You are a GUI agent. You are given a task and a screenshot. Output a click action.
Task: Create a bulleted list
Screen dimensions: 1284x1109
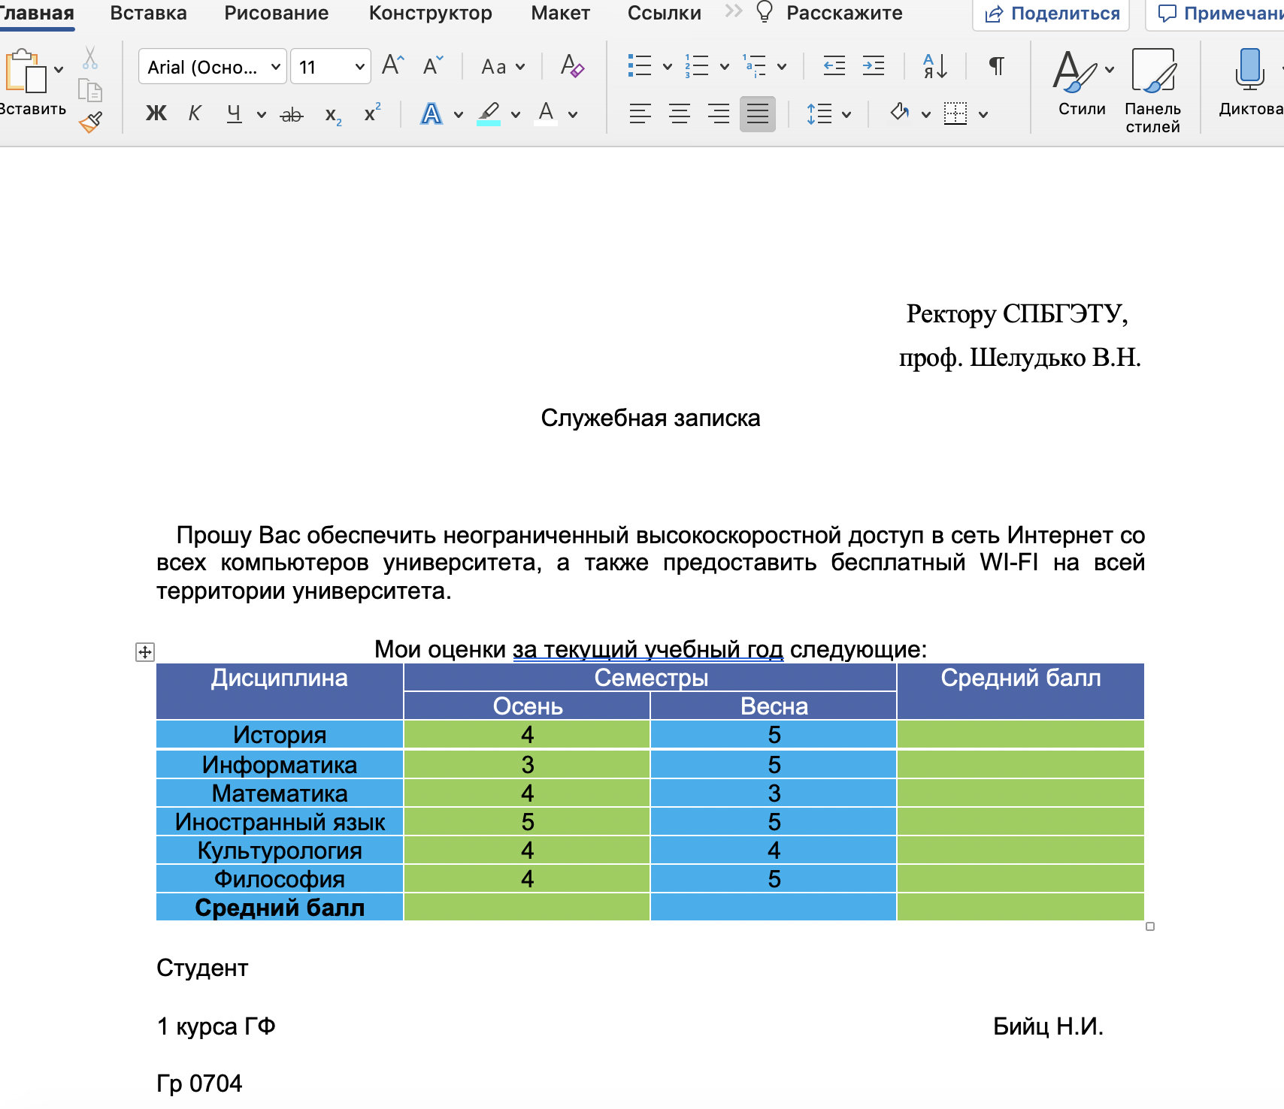tap(640, 66)
